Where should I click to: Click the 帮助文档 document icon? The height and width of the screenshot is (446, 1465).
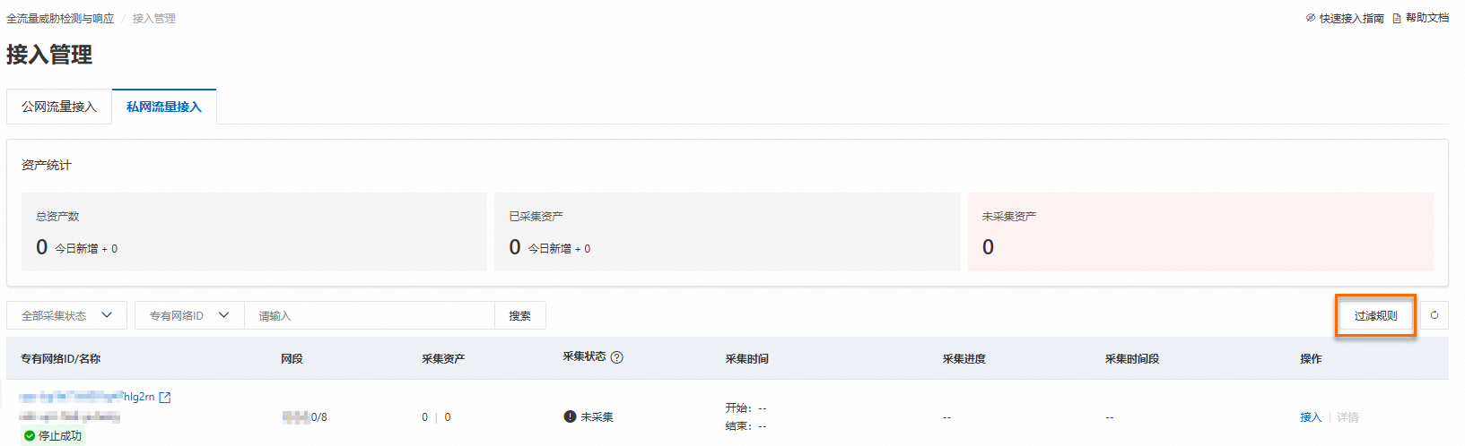click(1397, 18)
